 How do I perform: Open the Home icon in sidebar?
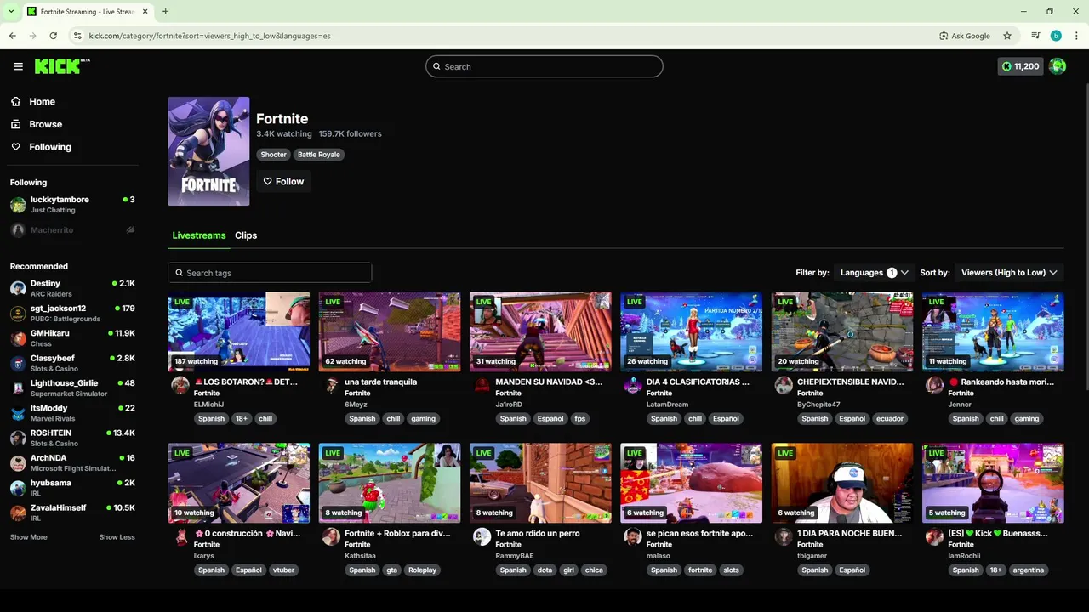(x=15, y=101)
